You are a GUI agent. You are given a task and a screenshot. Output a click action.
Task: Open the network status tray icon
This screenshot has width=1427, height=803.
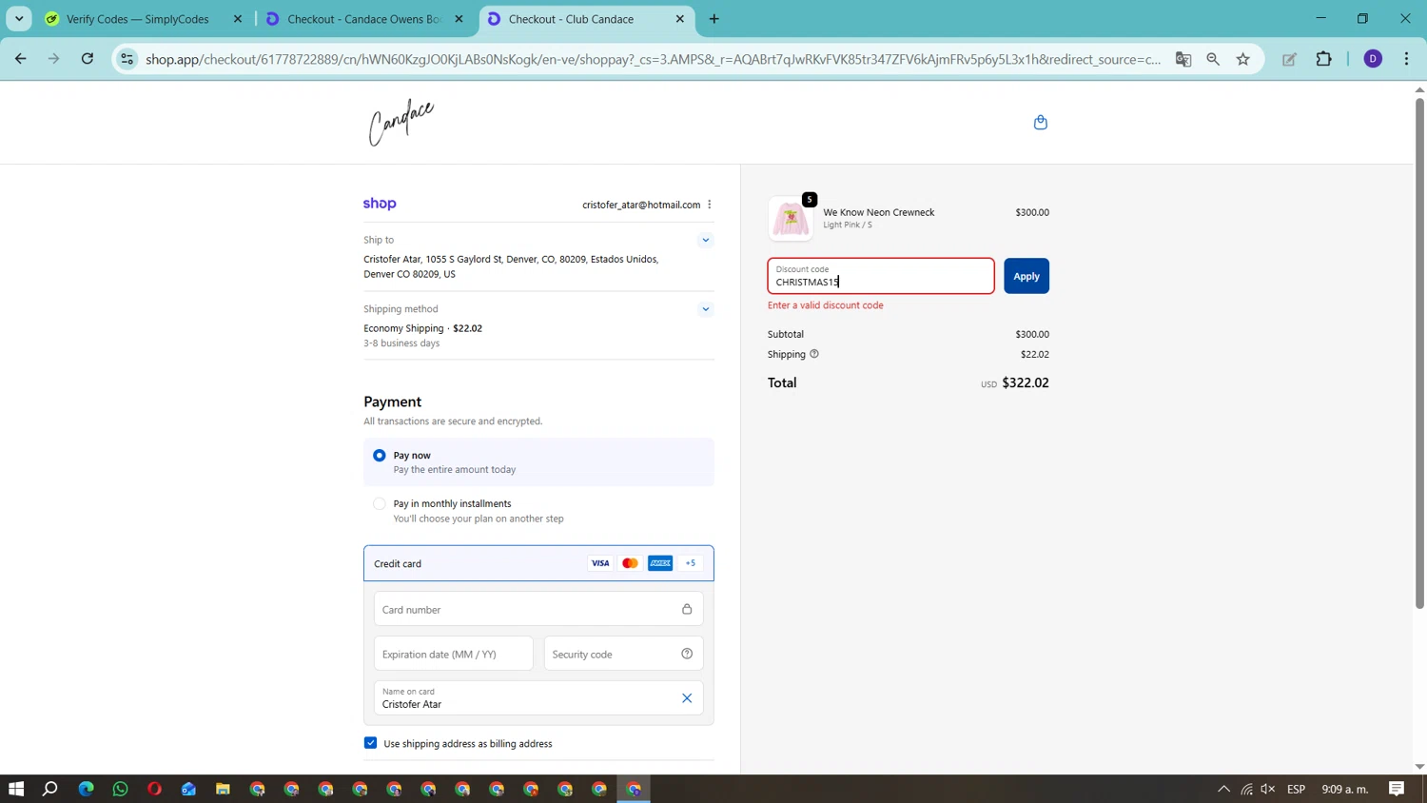[x=1246, y=789]
